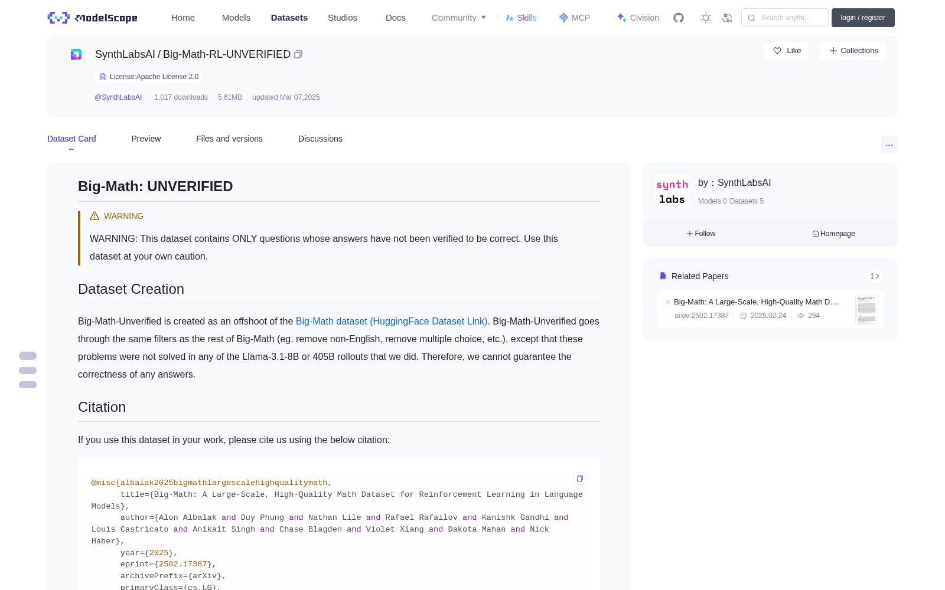Open the Home menu item
The image size is (945, 590).
(x=183, y=18)
